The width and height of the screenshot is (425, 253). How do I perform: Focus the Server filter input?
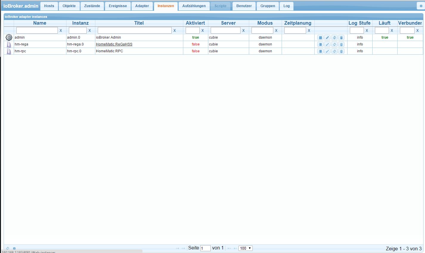226,30
